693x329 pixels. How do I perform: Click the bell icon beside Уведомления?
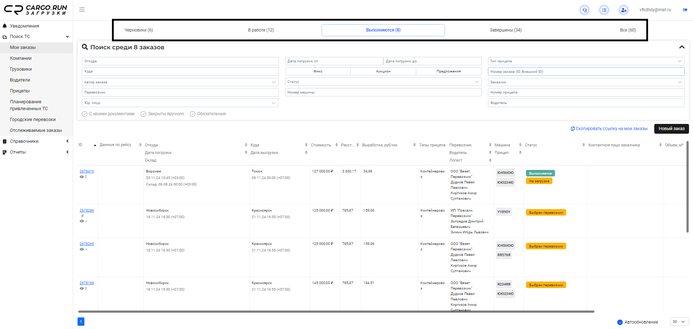point(5,26)
